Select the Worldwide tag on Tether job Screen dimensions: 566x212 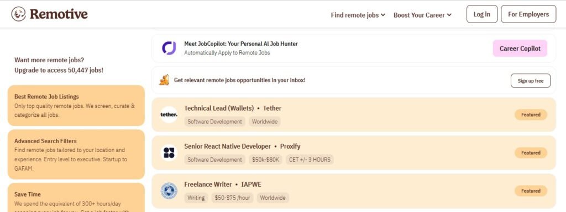tap(265, 122)
